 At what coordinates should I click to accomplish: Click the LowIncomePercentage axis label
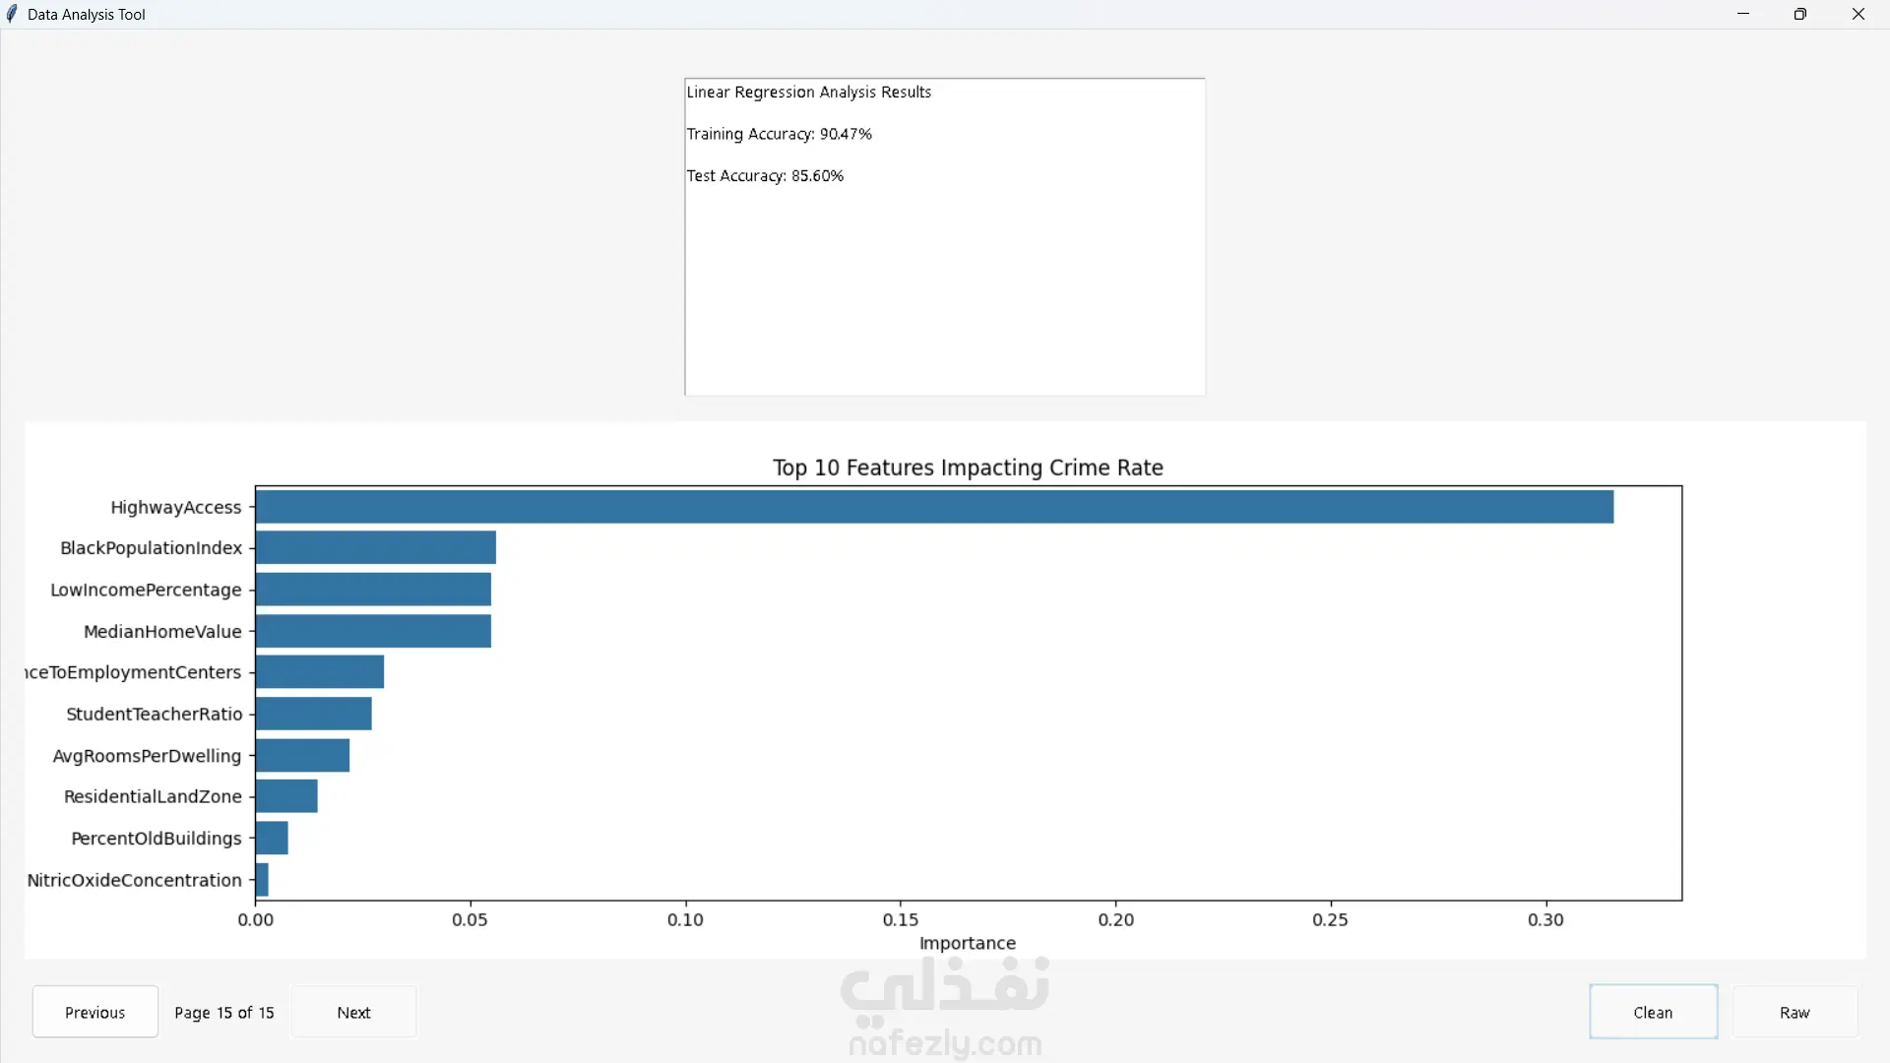point(146,590)
